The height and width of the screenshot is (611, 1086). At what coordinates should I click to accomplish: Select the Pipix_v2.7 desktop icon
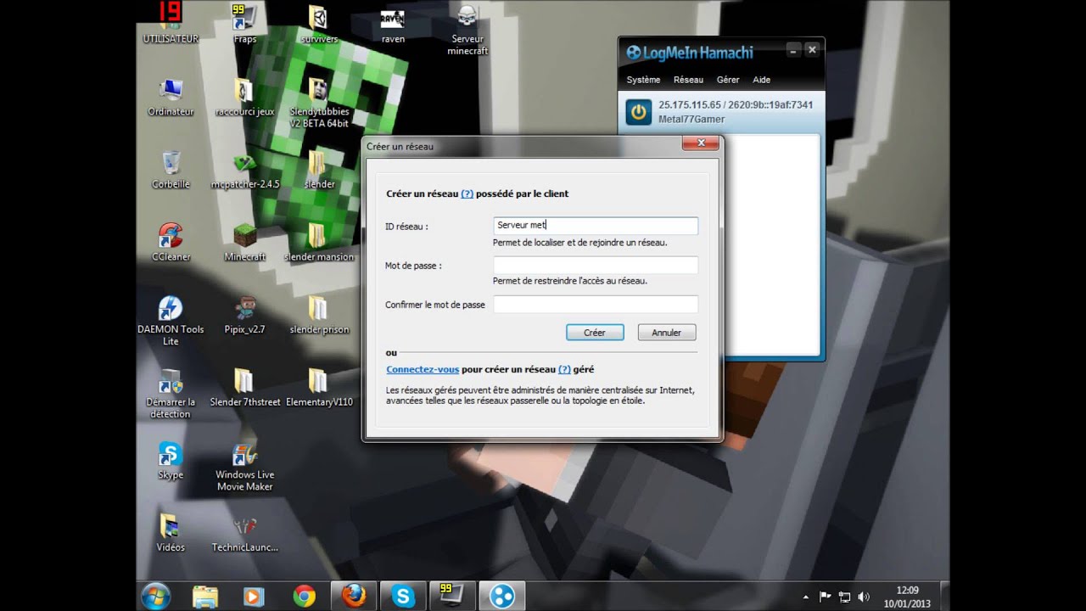pos(244,315)
